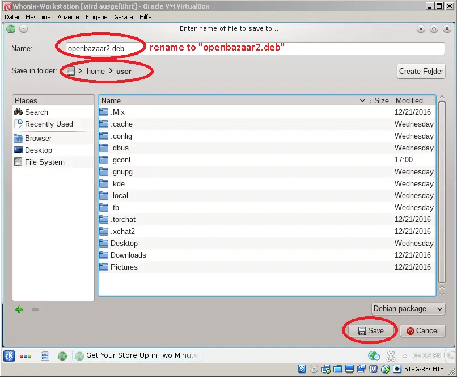This screenshot has width=457, height=377.
Task: Sort by the Modified column header
Action: (409, 100)
